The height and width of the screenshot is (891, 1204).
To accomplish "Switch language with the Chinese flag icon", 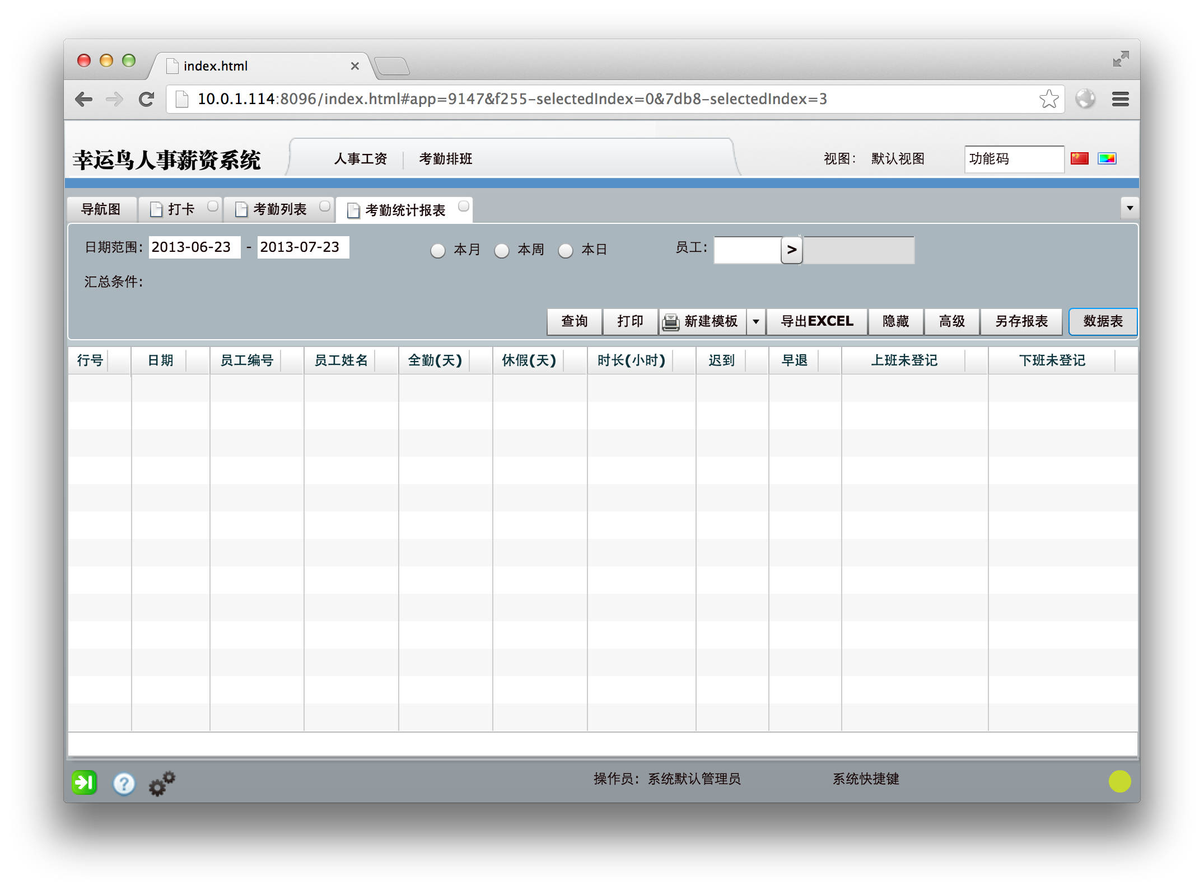I will 1079,158.
